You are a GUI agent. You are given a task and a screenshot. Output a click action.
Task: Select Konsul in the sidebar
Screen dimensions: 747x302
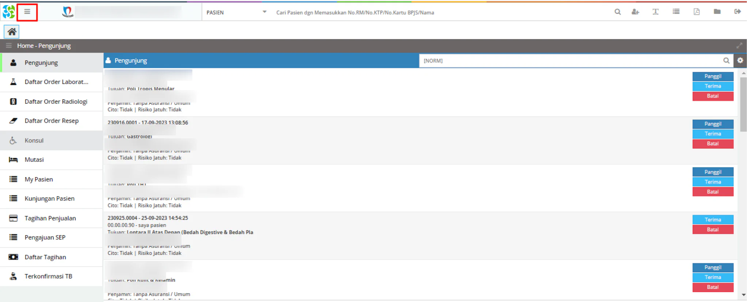click(52, 140)
